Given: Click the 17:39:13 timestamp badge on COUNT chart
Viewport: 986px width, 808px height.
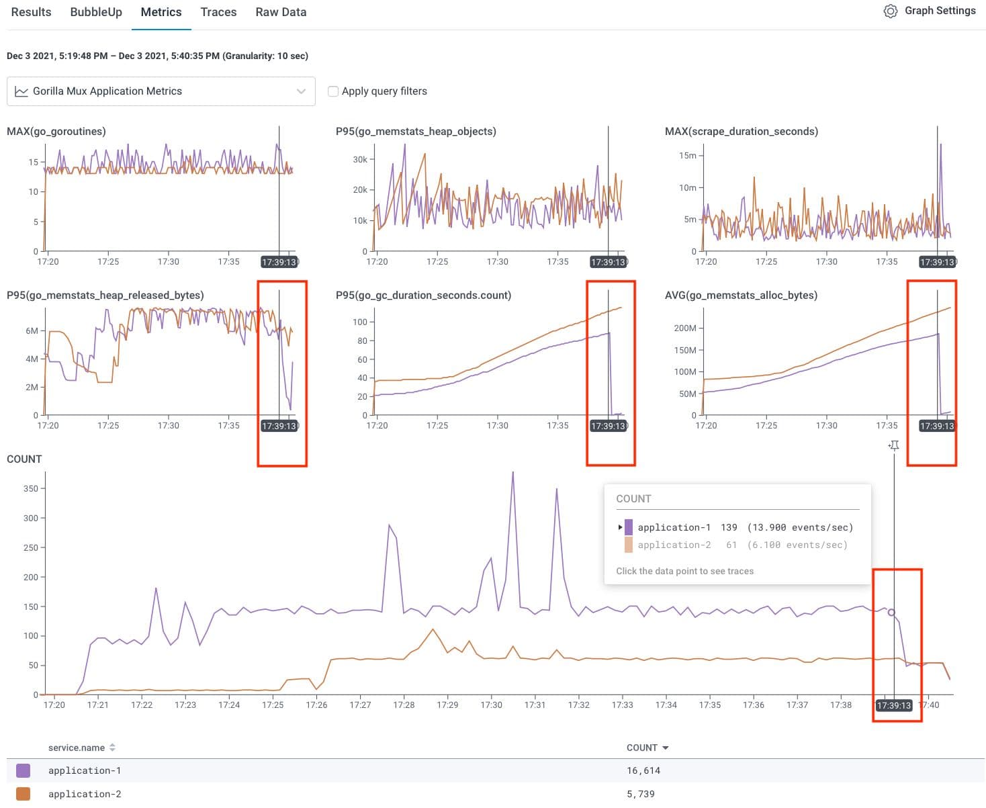Looking at the screenshot, I should click(x=893, y=705).
